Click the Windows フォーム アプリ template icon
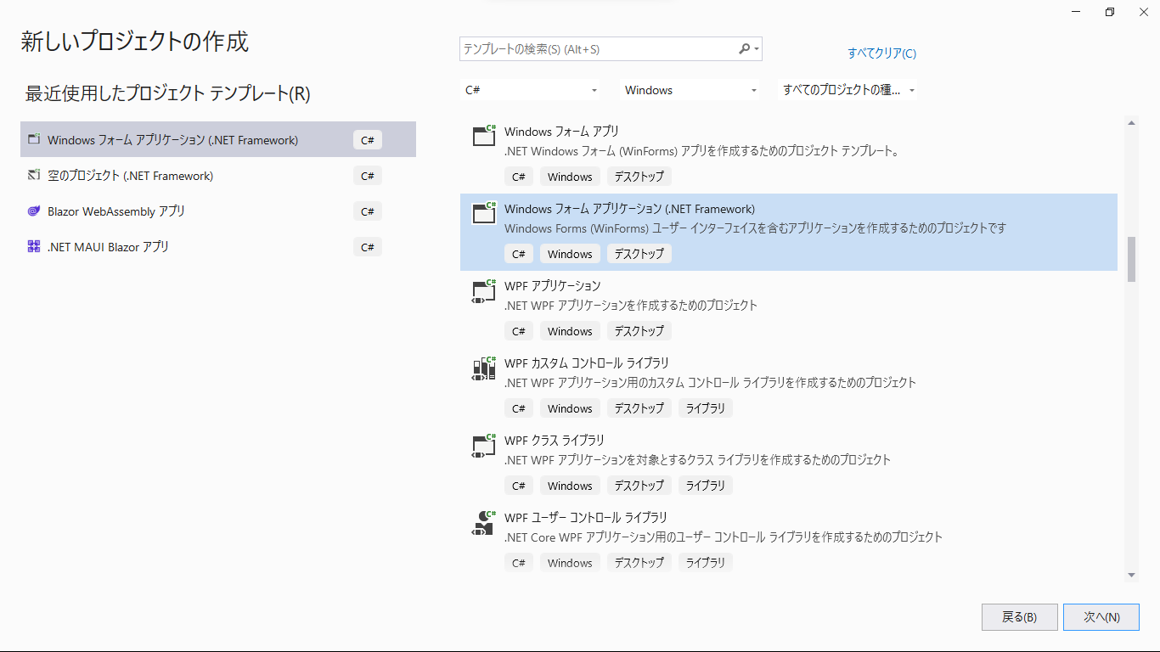 click(484, 136)
